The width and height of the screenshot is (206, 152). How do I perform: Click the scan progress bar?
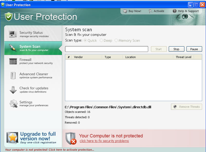pos(106,49)
